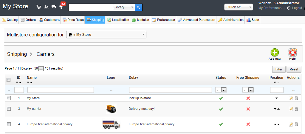Click the Add new carrier icon
305x134 pixels.
coord(275,53)
